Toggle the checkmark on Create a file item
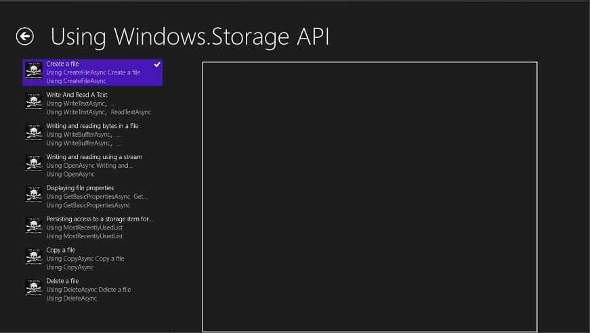The width and height of the screenshot is (590, 333). coord(157,64)
